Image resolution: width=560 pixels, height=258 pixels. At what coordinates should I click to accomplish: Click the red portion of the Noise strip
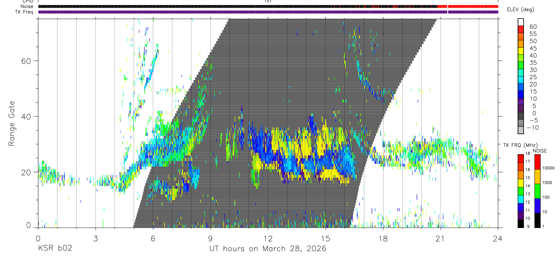467,6
